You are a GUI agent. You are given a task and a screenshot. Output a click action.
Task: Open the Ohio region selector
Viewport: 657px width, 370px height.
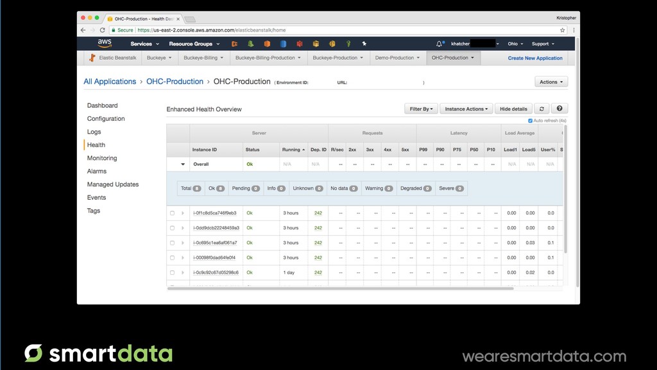coord(515,44)
